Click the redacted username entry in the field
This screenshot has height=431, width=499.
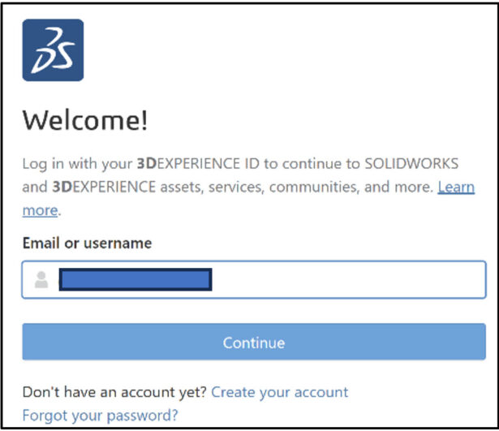tap(136, 280)
